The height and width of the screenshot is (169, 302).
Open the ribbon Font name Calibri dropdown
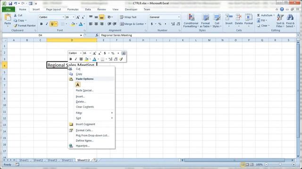(x=63, y=17)
